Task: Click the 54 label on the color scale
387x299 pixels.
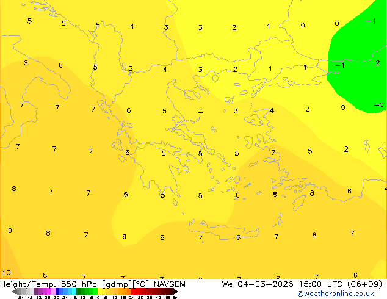Action: (176, 297)
